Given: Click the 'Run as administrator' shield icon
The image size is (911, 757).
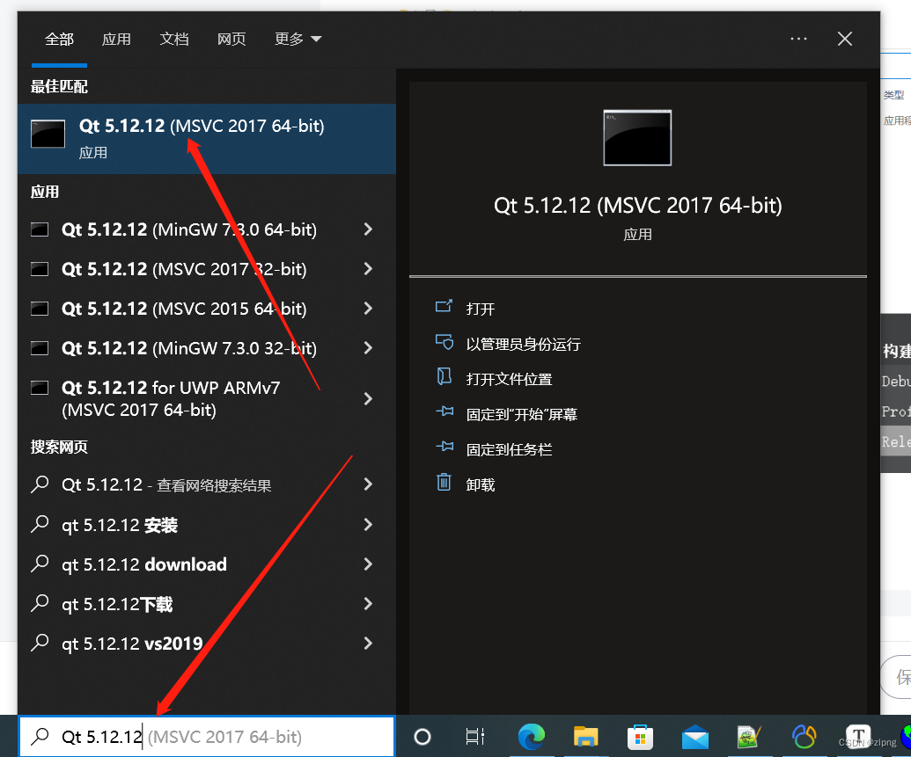Looking at the screenshot, I should (x=444, y=343).
